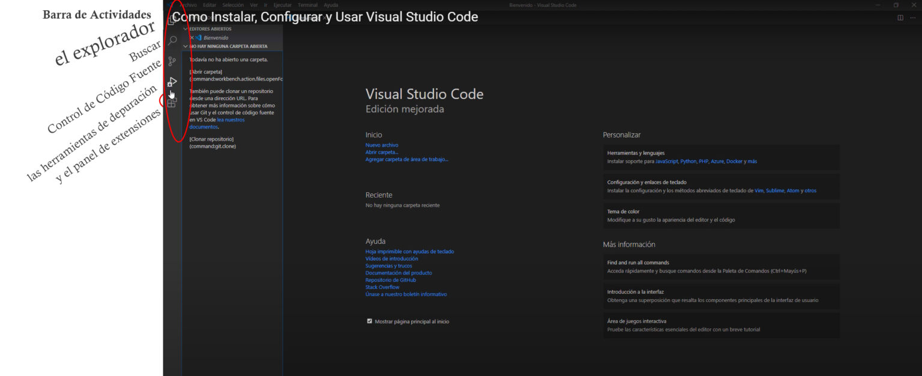Select the Search icon in the Activity Bar
The width and height of the screenshot is (922, 376).
point(173,40)
